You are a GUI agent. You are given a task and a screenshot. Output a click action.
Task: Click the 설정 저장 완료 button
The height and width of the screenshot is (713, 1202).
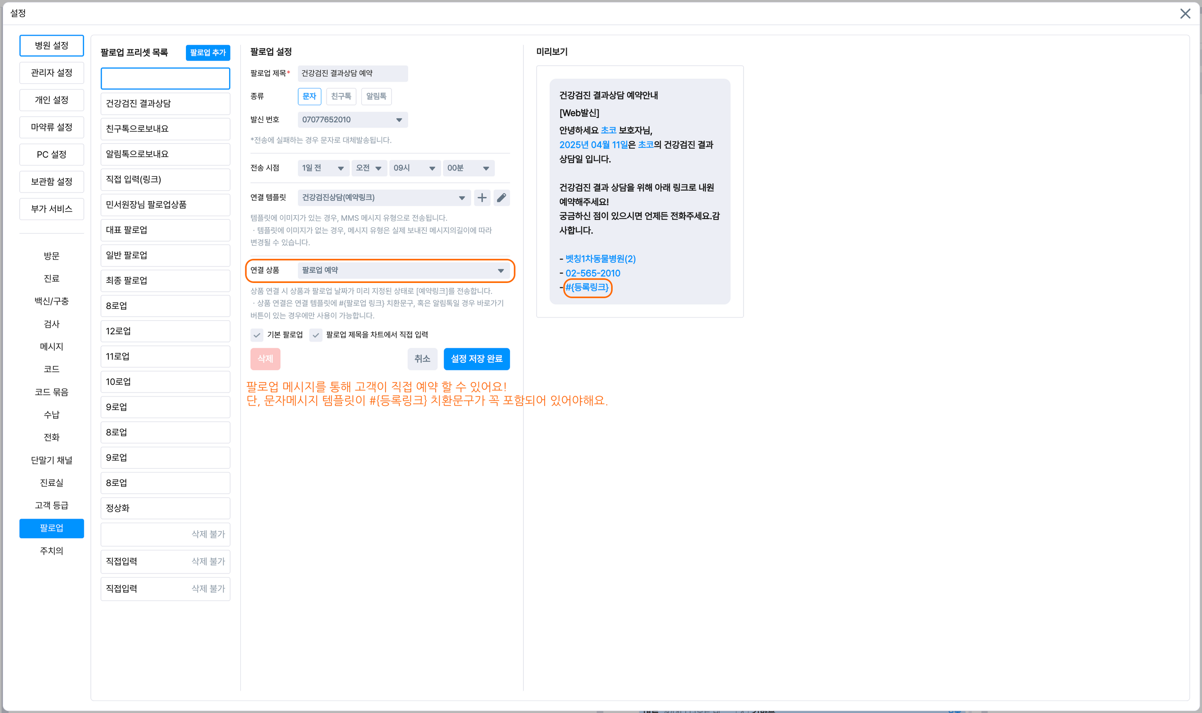pyautogui.click(x=476, y=359)
